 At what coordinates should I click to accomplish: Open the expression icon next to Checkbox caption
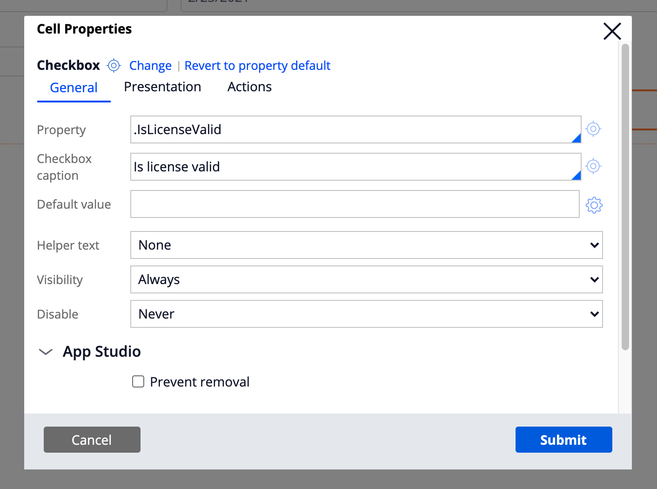(593, 166)
